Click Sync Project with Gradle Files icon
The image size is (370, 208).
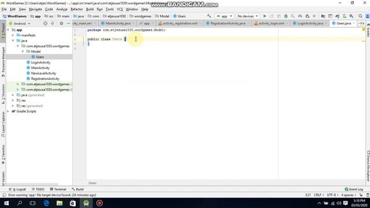[337, 16]
